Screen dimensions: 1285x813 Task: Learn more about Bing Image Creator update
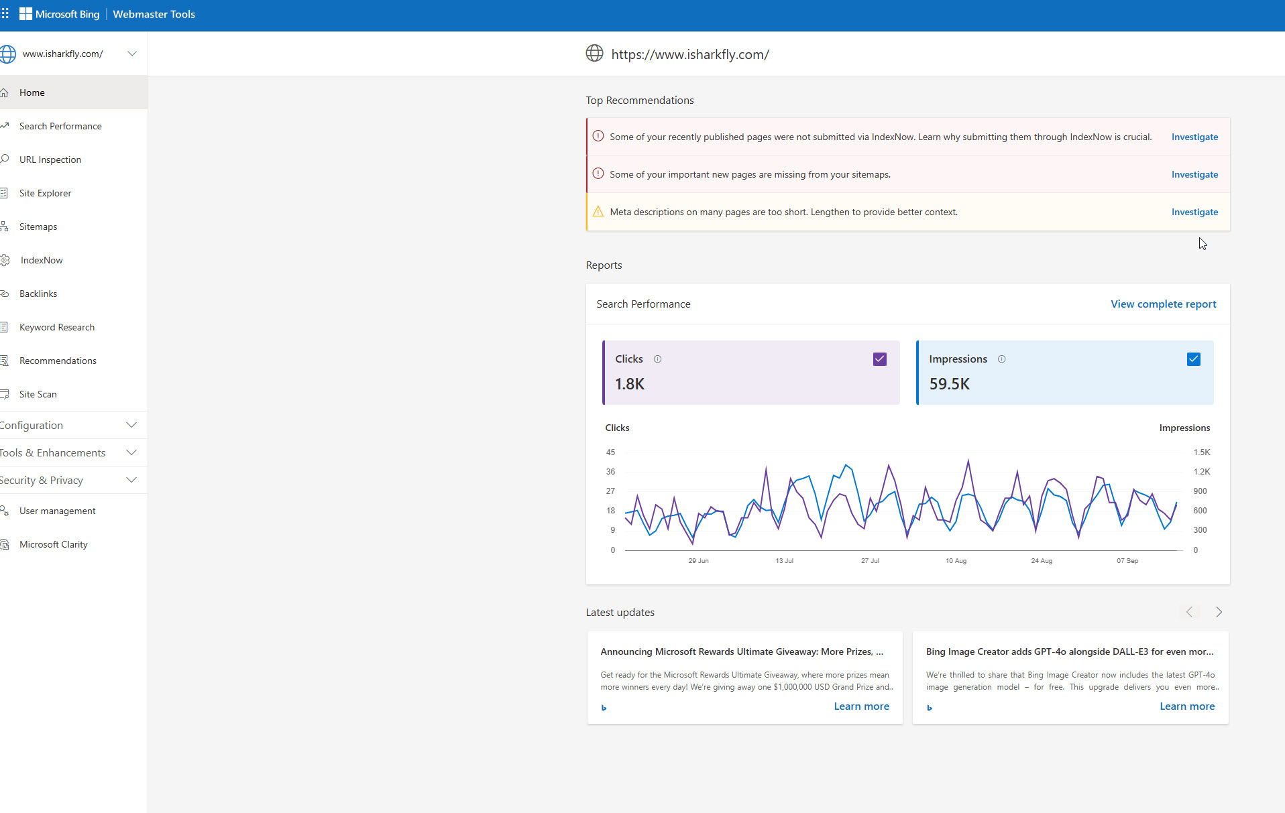pyautogui.click(x=1187, y=706)
